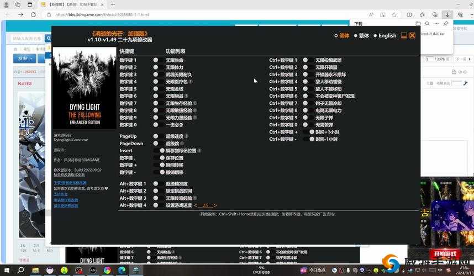Viewport: 474px width, 276px height.
Task: Increase game speed with right arrow
Action: point(215,205)
